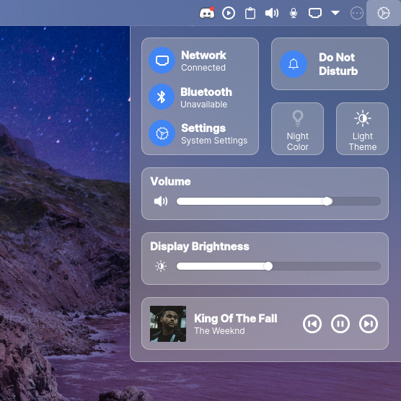Image resolution: width=401 pixels, height=401 pixels.
Task: Click the Display Brightness slider handle
Action: pos(268,266)
